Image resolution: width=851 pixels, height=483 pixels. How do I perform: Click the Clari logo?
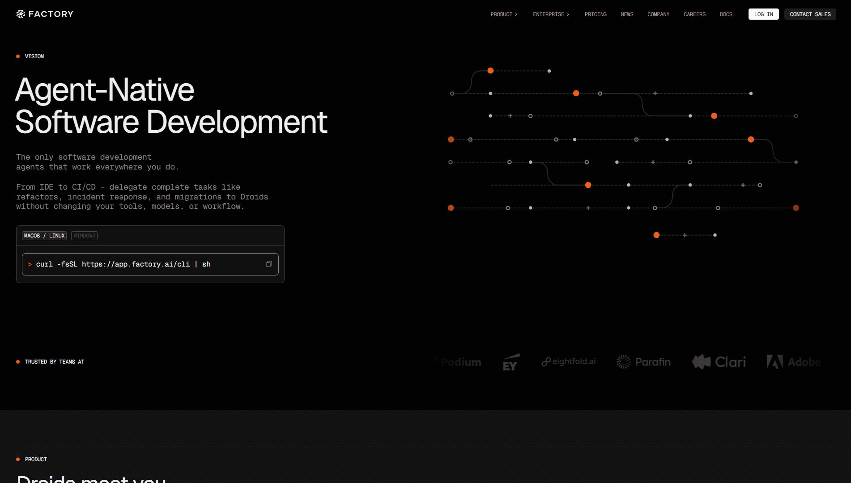[719, 362]
